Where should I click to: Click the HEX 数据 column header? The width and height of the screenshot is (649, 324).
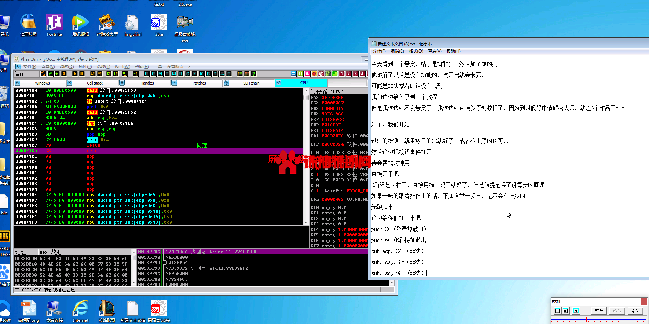[x=84, y=252]
